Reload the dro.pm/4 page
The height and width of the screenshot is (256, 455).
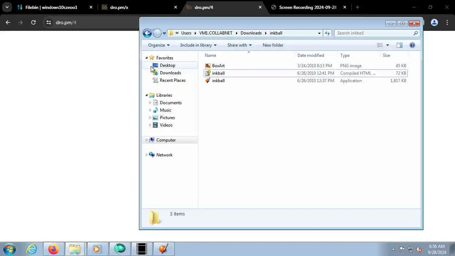coord(33,22)
